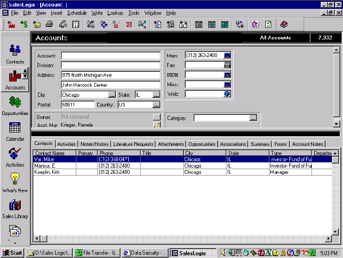Click the write e-mail envelope toolbar icon
Screen dimensions: 343x258
tap(183, 24)
